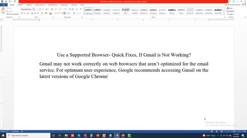Switch to the PAGE LAYOUT tab

tap(40, 5)
